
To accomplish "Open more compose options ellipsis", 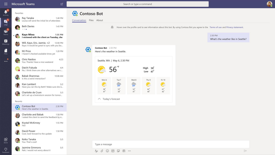I will click(x=129, y=151).
